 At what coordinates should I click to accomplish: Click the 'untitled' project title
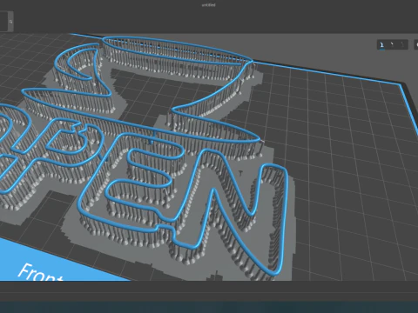209,5
